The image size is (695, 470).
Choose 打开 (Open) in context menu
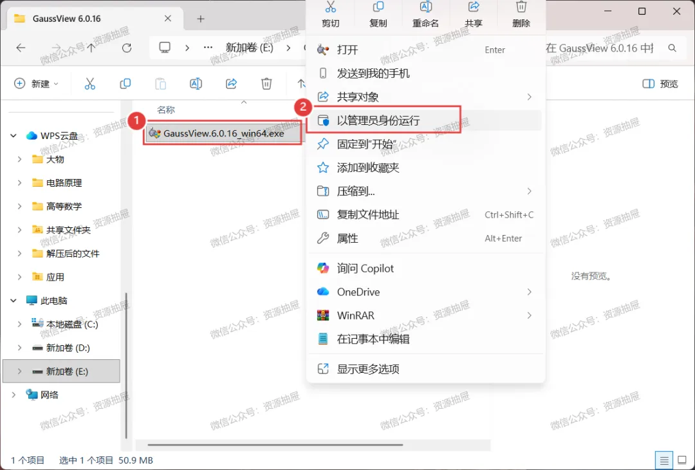[x=425, y=50]
